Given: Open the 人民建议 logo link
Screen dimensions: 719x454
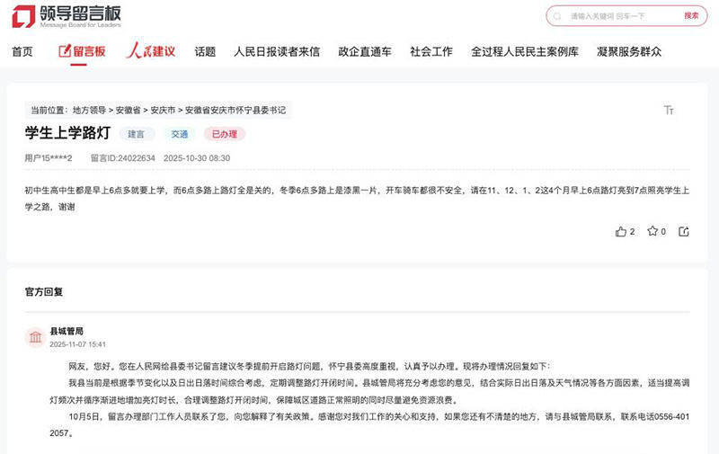Looking at the screenshot, I should [150, 51].
